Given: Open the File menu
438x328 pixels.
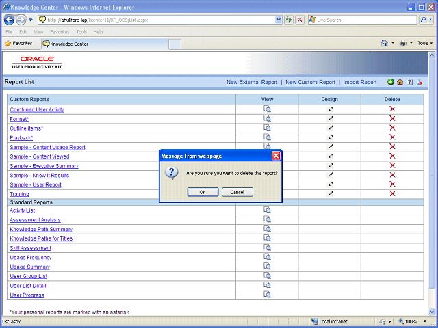Looking at the screenshot, I should 9,32.
